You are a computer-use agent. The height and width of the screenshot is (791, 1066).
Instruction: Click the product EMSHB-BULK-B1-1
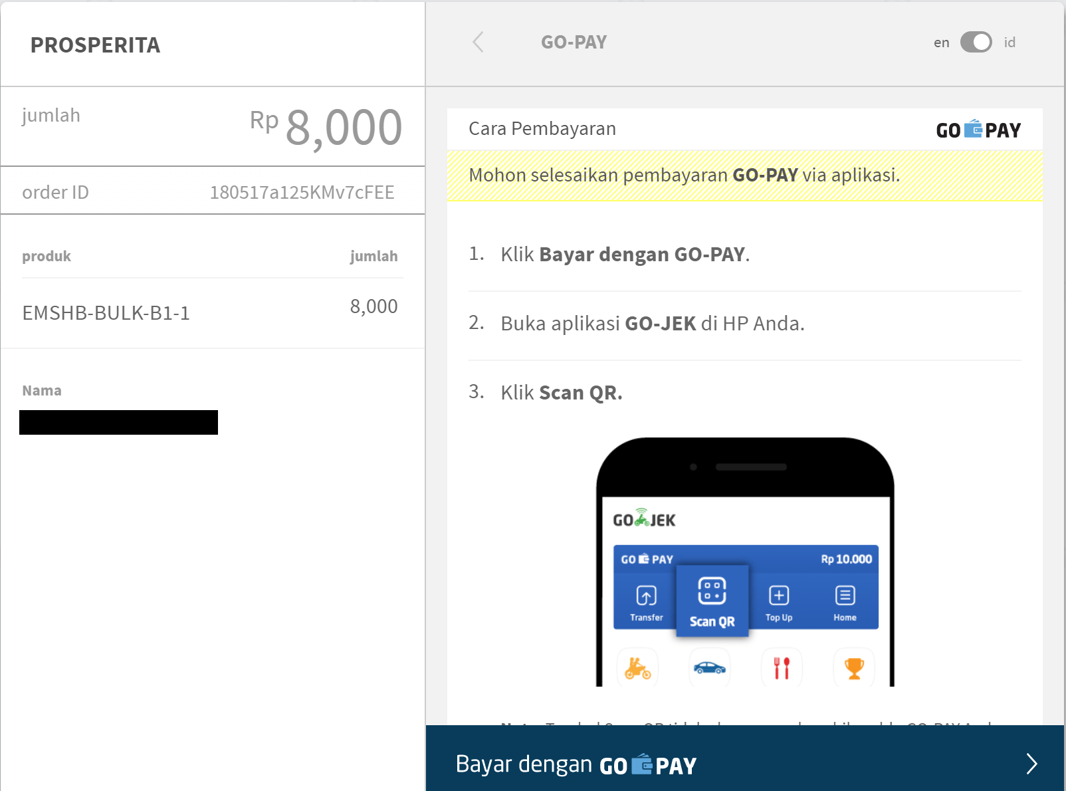tap(106, 312)
